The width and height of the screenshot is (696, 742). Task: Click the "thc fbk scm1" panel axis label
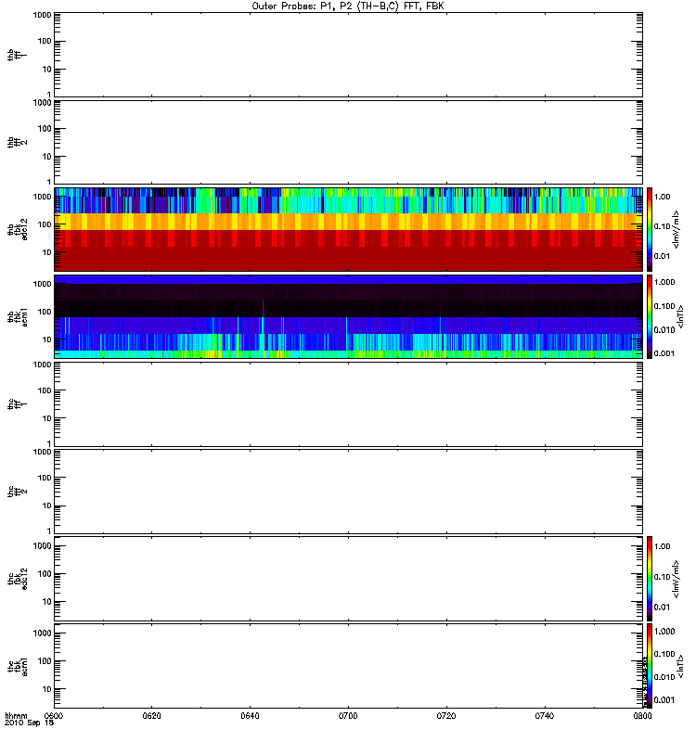(x=17, y=666)
